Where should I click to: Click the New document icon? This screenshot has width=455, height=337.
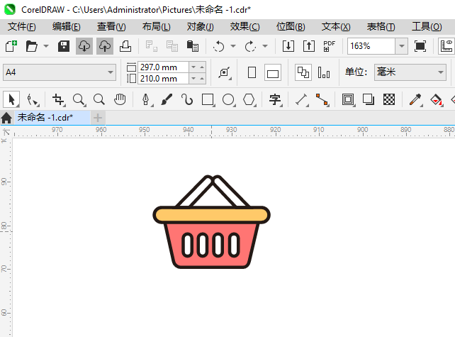(11, 46)
